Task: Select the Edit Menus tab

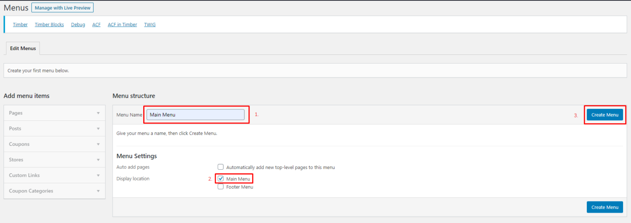Action: [x=23, y=48]
